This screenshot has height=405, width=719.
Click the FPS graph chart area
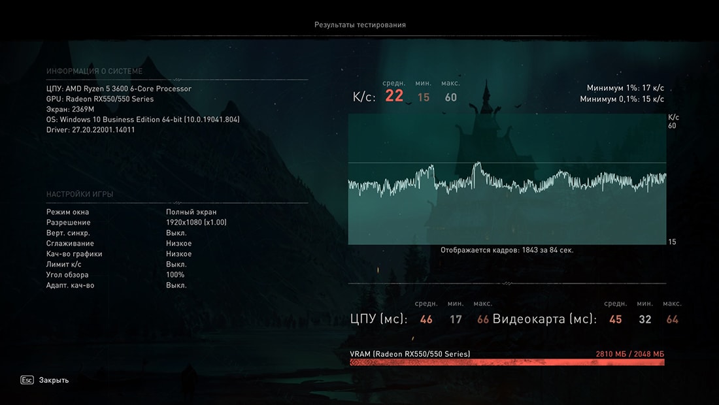tap(507, 179)
